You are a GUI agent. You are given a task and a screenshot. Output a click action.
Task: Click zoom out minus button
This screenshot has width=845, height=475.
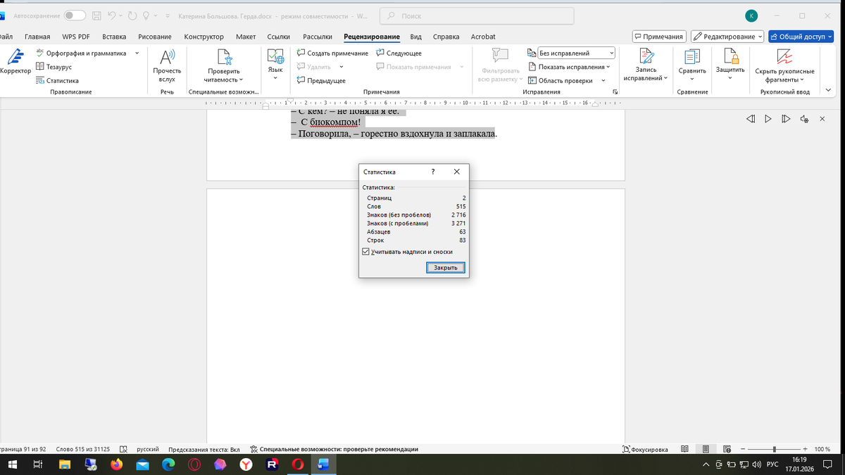click(x=743, y=449)
